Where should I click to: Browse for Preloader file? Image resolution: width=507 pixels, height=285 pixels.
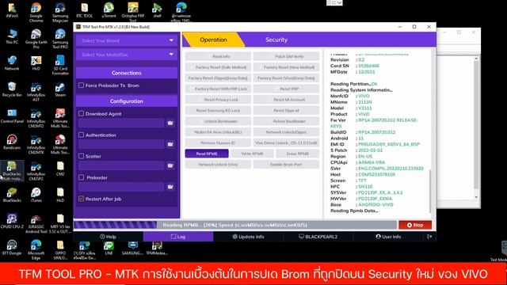(170, 187)
